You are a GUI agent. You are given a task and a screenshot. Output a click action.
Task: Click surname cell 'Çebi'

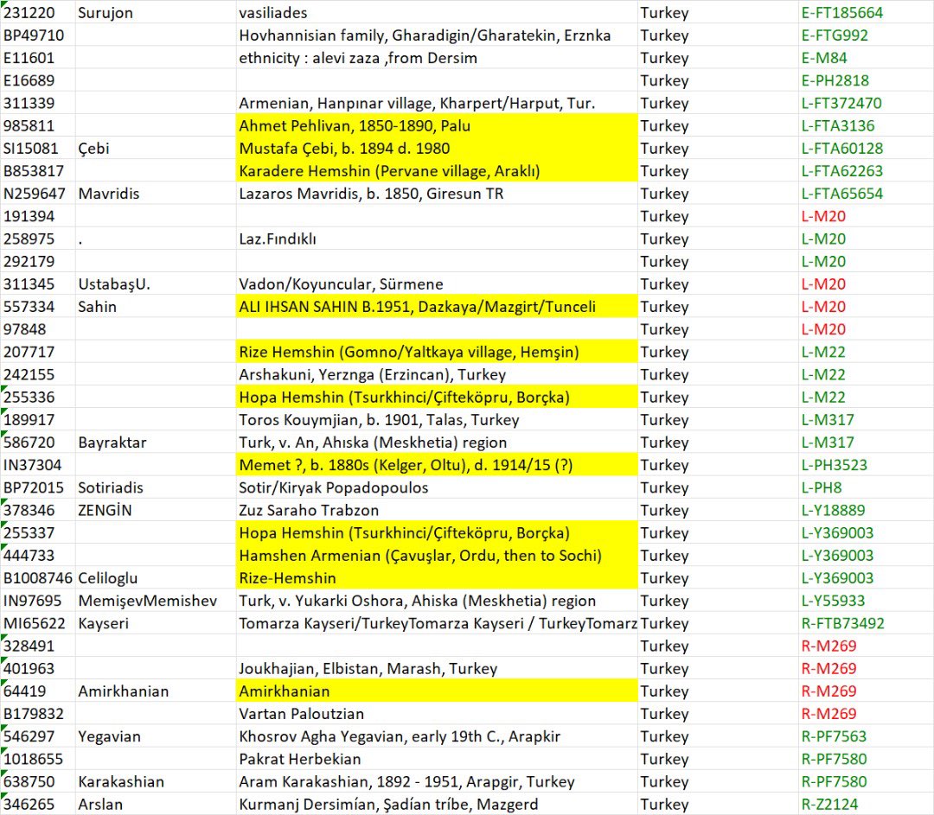click(x=156, y=149)
